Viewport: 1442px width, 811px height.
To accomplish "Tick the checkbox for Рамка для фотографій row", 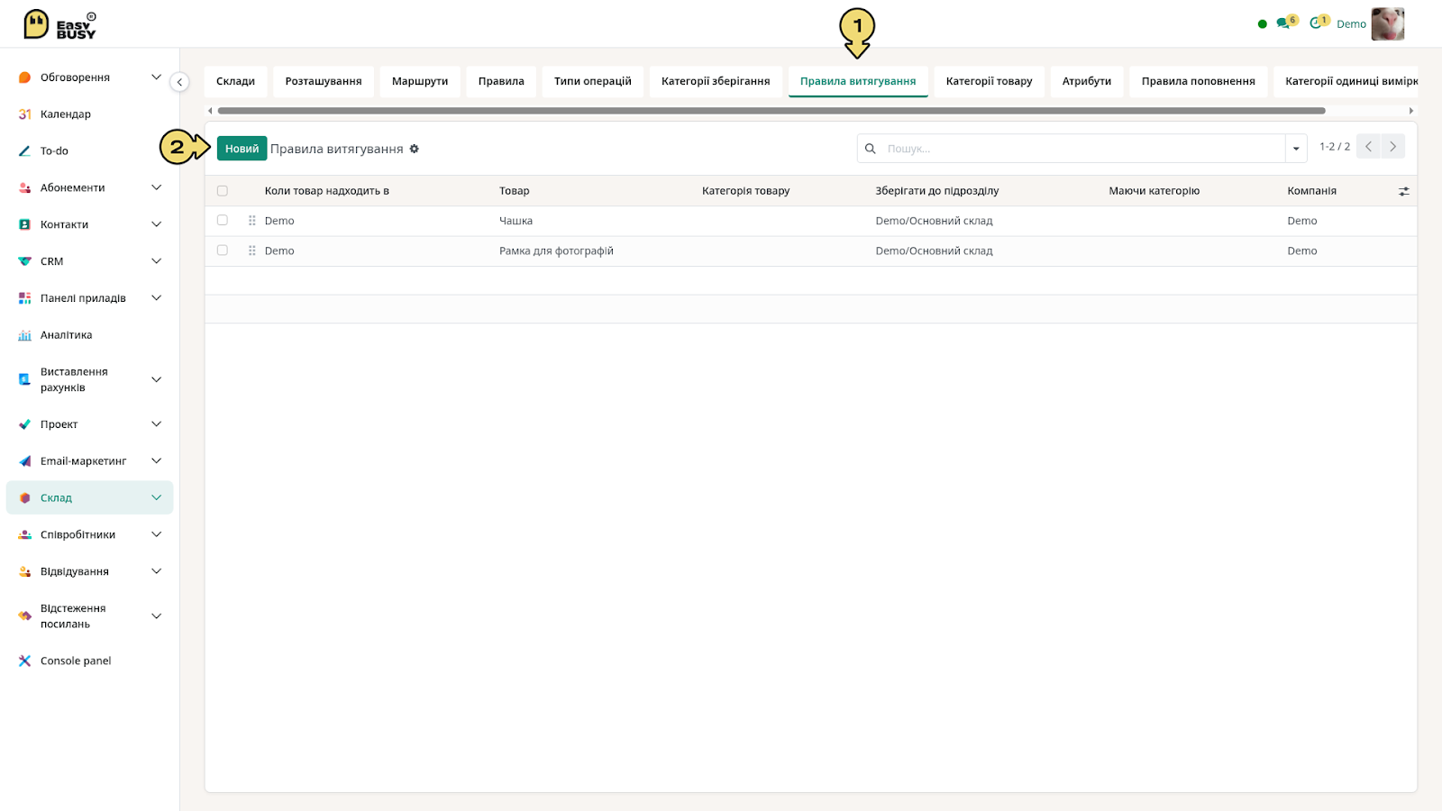I will pos(223,251).
